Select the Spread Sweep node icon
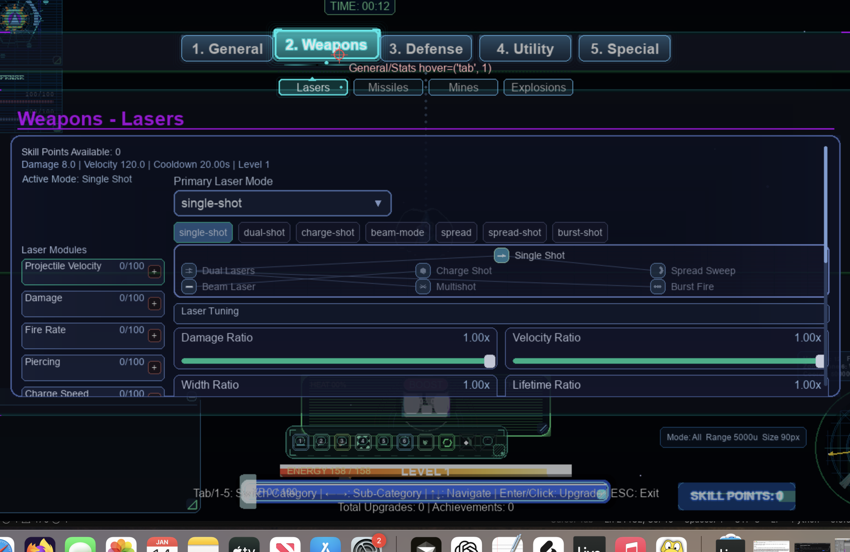 (658, 271)
